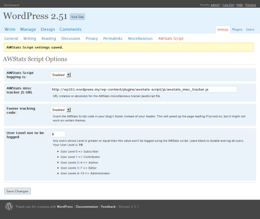Select the General settings subtab

(11, 39)
